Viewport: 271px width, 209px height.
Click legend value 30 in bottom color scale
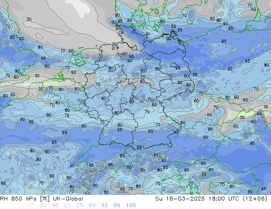[43, 206]
